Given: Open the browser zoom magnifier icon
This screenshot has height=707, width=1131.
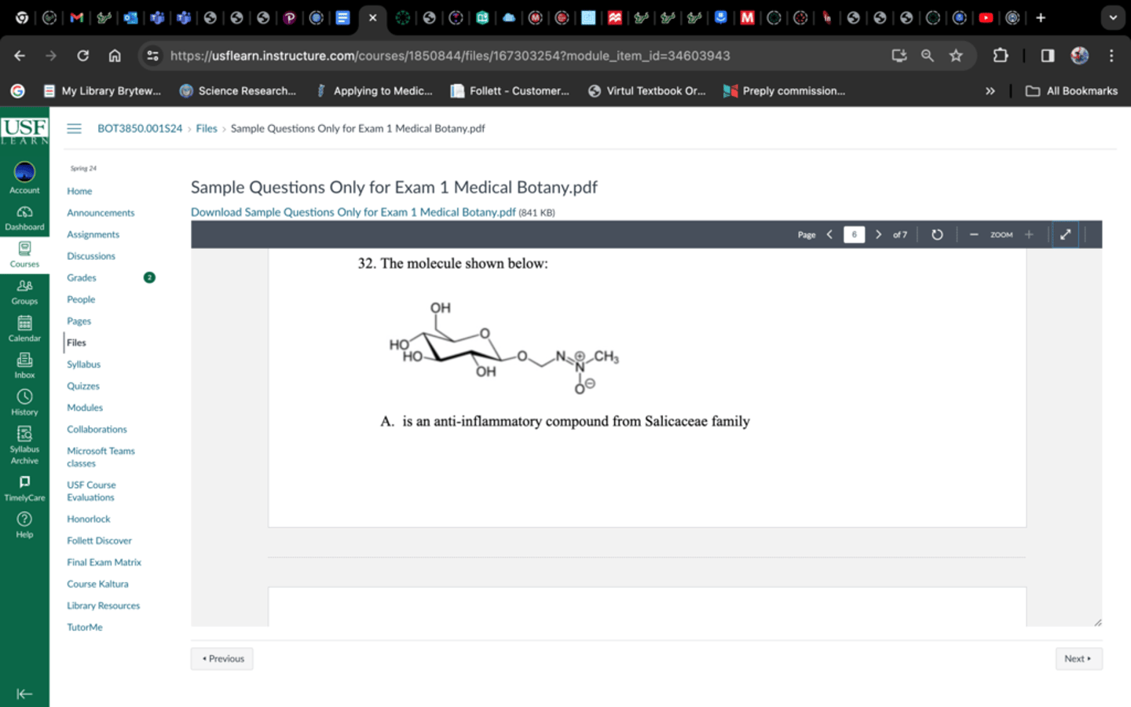Looking at the screenshot, I should click(x=928, y=56).
